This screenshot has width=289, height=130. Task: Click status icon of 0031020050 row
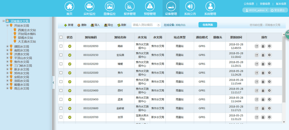point(70,46)
